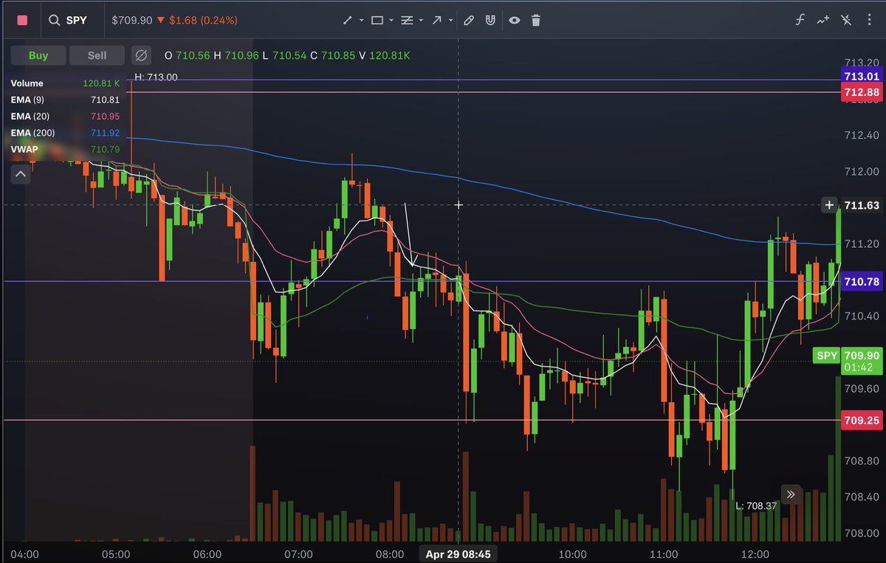This screenshot has width=886, height=563.
Task: Click the 712.00 price axis label
Action: click(861, 172)
